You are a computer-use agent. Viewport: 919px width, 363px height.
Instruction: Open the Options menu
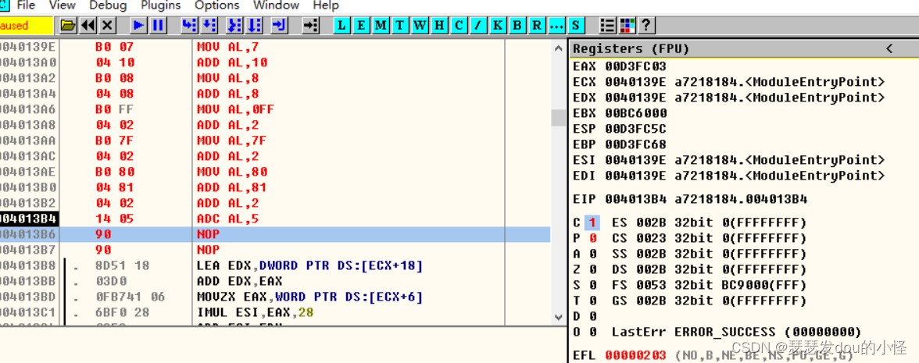(x=217, y=6)
